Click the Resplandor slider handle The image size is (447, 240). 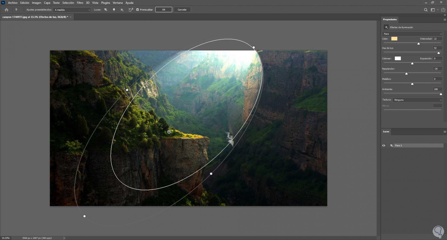[406, 74]
